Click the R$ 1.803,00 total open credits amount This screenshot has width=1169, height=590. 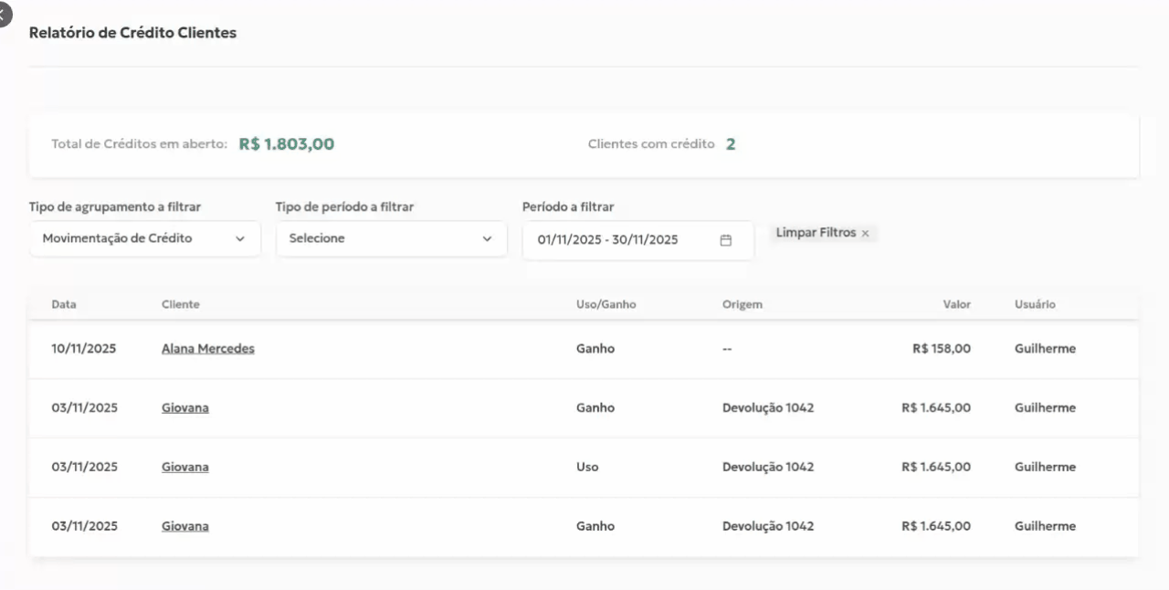(287, 144)
